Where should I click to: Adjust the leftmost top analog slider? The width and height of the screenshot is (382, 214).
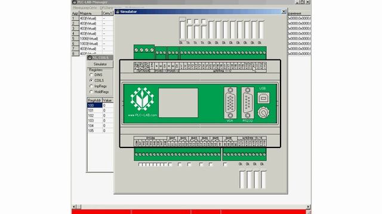tap(183, 29)
